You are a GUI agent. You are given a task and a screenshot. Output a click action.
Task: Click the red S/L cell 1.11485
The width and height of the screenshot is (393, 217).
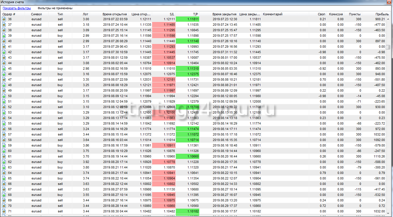(x=164, y=25)
